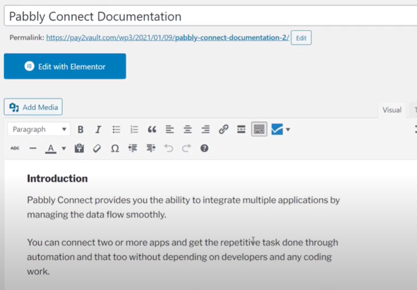Insert a bulleted list
The image size is (417, 290).
click(116, 130)
